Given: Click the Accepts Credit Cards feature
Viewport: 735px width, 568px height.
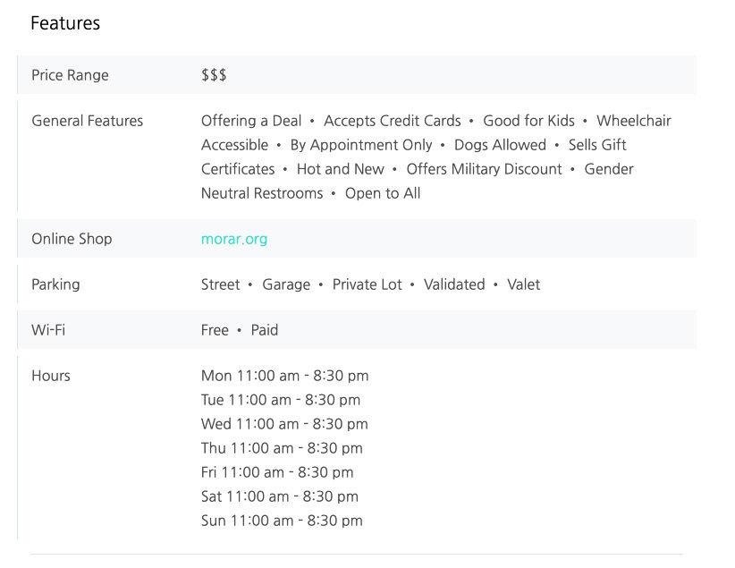Looking at the screenshot, I should (393, 121).
